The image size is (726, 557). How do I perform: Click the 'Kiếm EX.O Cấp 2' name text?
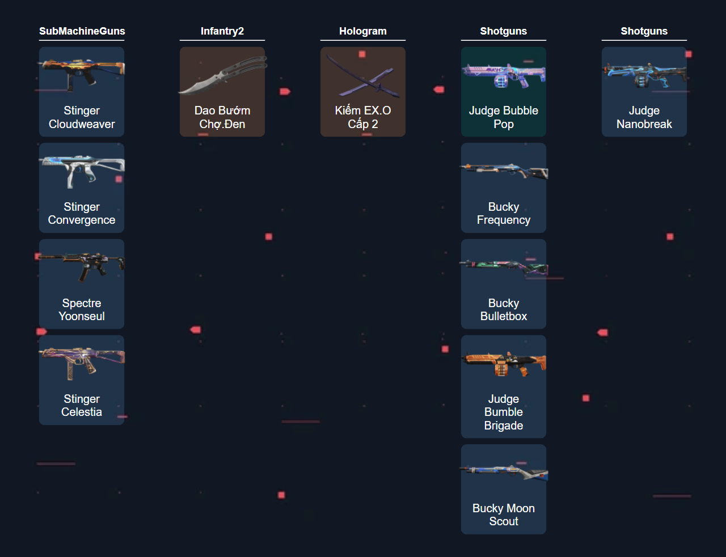[x=363, y=117]
